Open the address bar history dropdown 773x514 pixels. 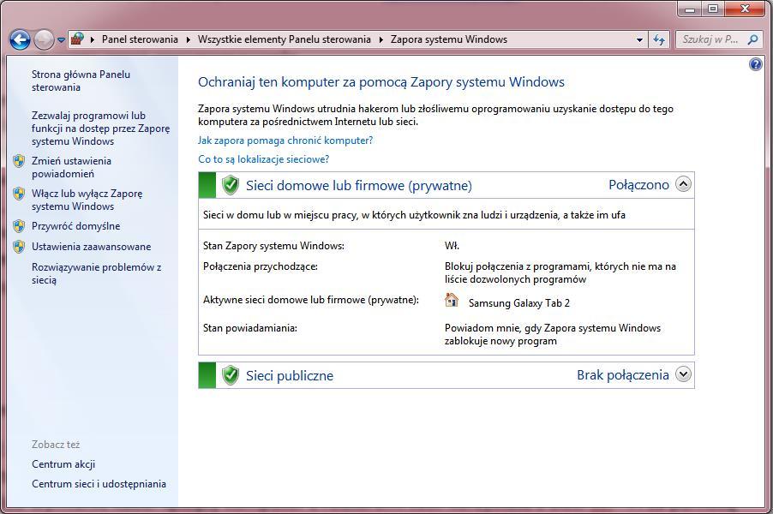click(x=639, y=39)
